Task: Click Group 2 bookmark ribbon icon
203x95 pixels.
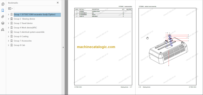Action: (x=12, y=19)
